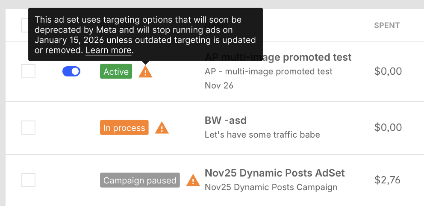Click warning icon next to Campaign paused
The width and height of the screenshot is (424, 206).
coord(193,180)
